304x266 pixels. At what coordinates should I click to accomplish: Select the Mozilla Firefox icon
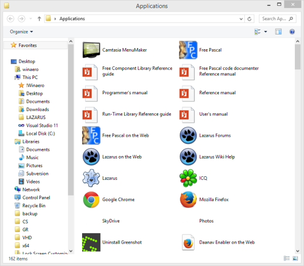[x=188, y=200]
